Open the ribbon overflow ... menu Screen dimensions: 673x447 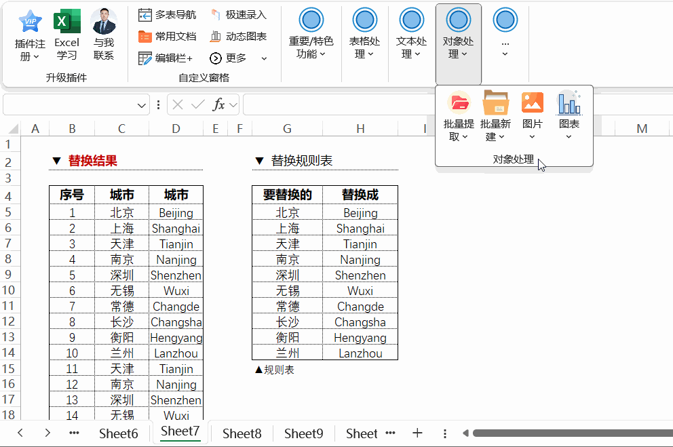pos(505,33)
